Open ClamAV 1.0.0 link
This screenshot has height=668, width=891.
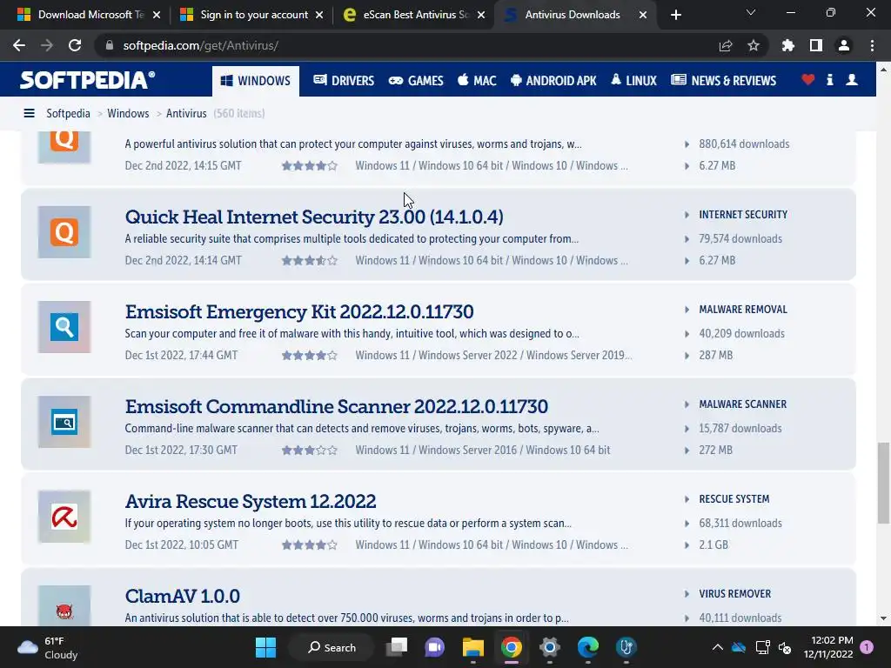tap(183, 597)
